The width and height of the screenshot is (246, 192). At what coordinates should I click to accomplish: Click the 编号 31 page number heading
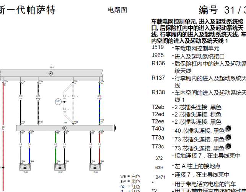222,10
